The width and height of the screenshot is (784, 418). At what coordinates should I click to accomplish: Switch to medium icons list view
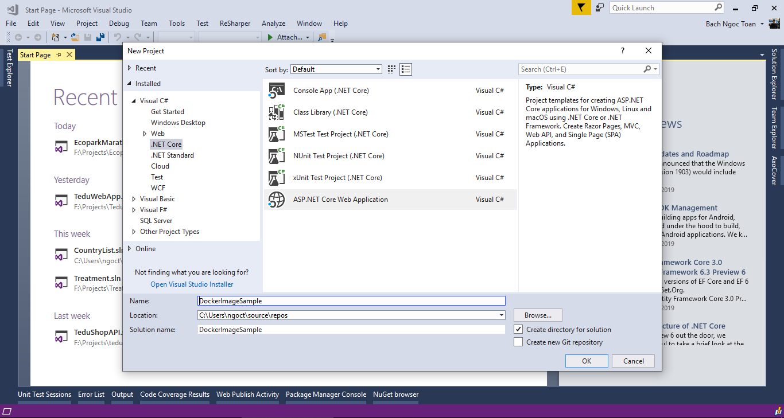pyautogui.click(x=406, y=69)
